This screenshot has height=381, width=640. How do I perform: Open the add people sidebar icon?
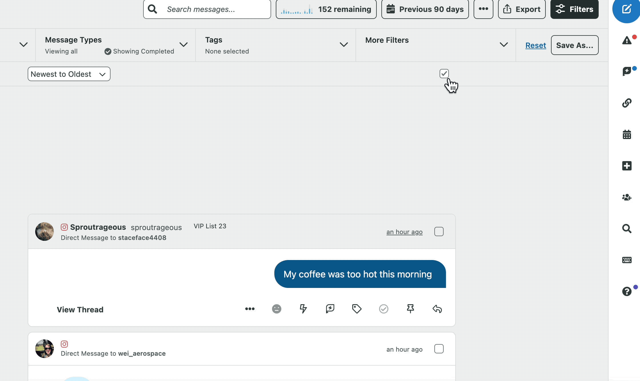pos(627,197)
